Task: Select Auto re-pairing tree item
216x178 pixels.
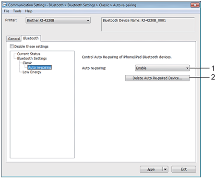Action: tap(39, 68)
